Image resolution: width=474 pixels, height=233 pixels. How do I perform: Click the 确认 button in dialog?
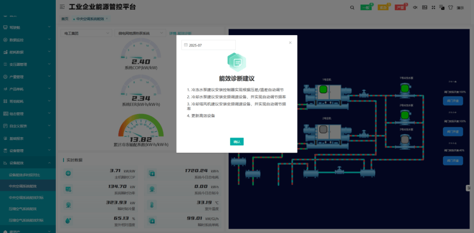[237, 142]
